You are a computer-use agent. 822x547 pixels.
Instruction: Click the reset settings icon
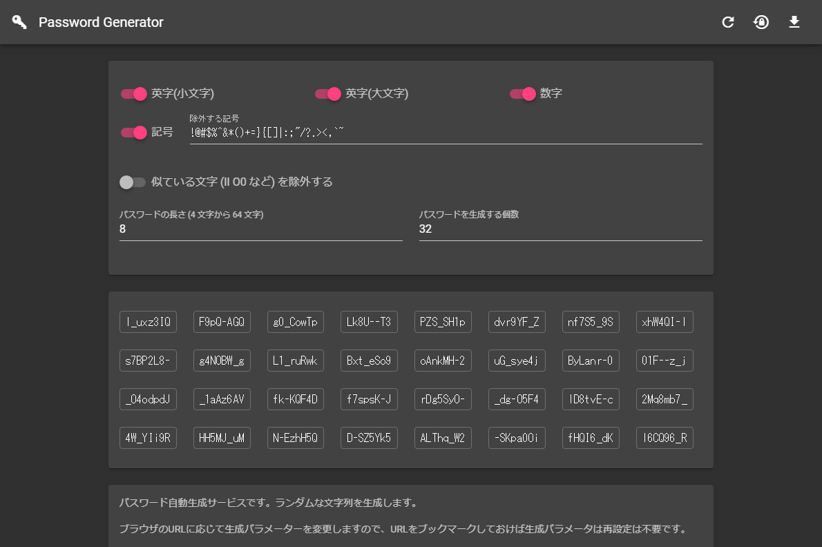[761, 22]
